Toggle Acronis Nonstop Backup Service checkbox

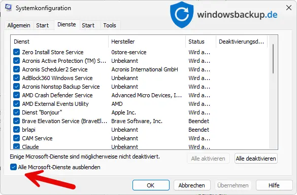[x=16, y=87]
